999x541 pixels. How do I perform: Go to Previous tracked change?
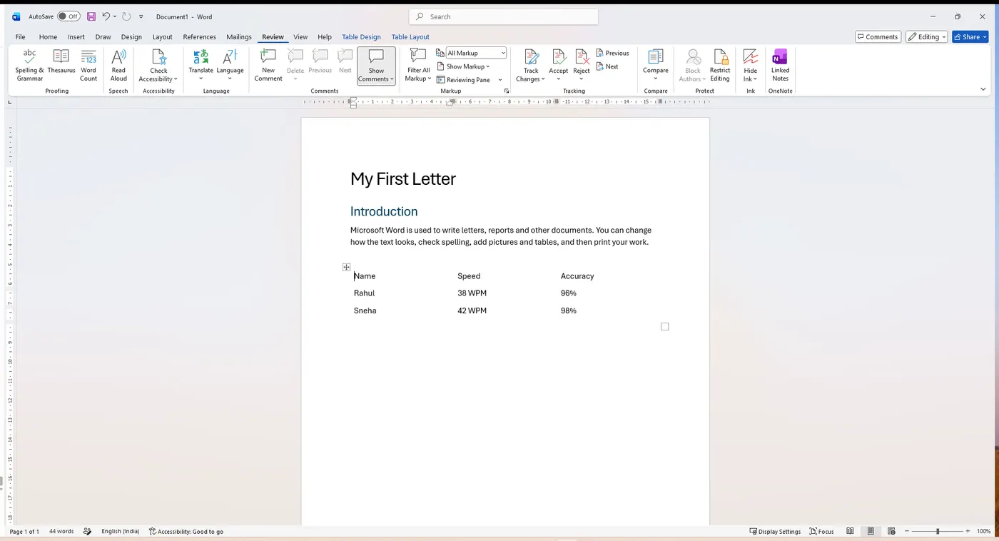[x=613, y=53]
